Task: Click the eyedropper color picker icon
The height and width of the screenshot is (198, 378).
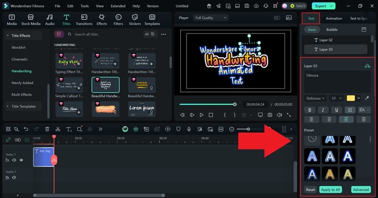Action: [367, 98]
